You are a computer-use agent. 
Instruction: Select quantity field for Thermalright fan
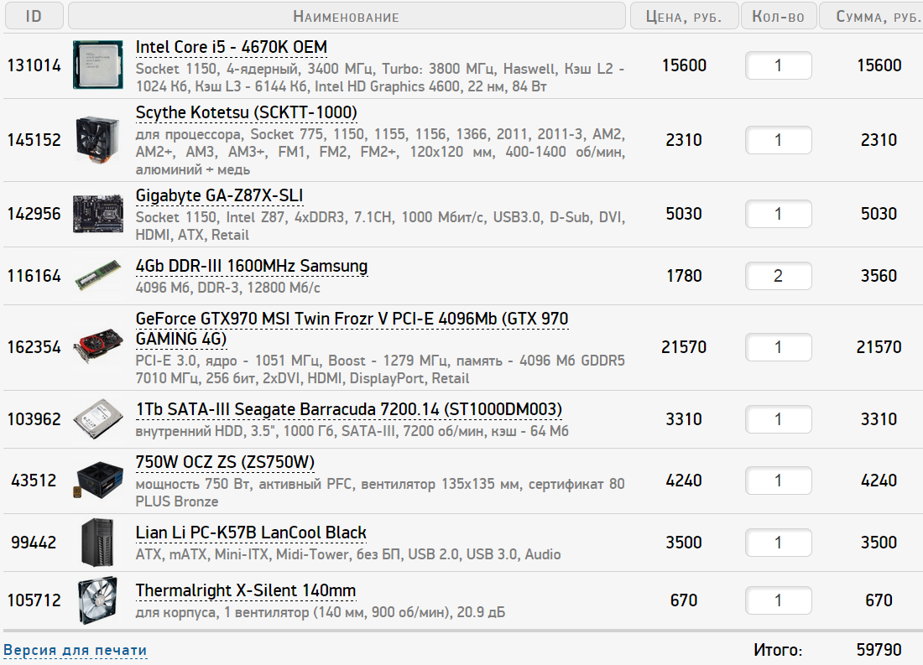point(778,600)
